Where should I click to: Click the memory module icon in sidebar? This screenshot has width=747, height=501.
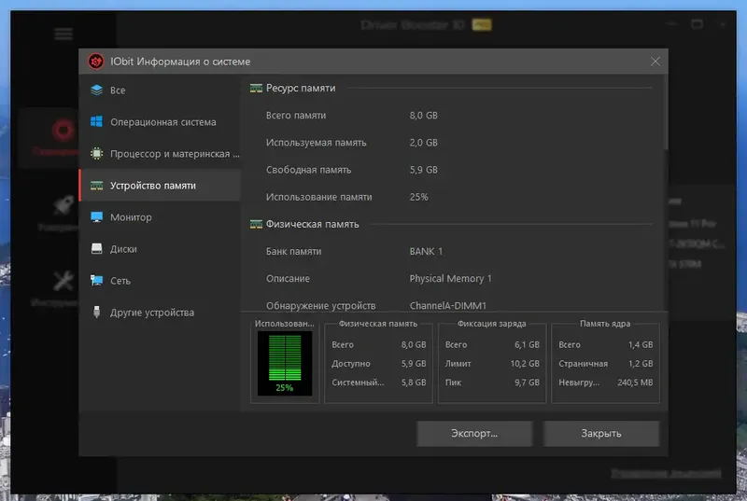pyautogui.click(x=97, y=186)
